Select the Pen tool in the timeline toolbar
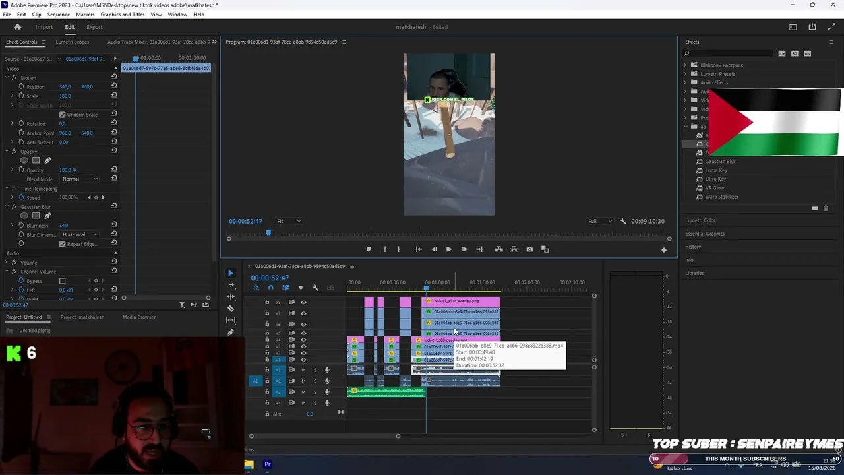The height and width of the screenshot is (475, 844). point(231,332)
